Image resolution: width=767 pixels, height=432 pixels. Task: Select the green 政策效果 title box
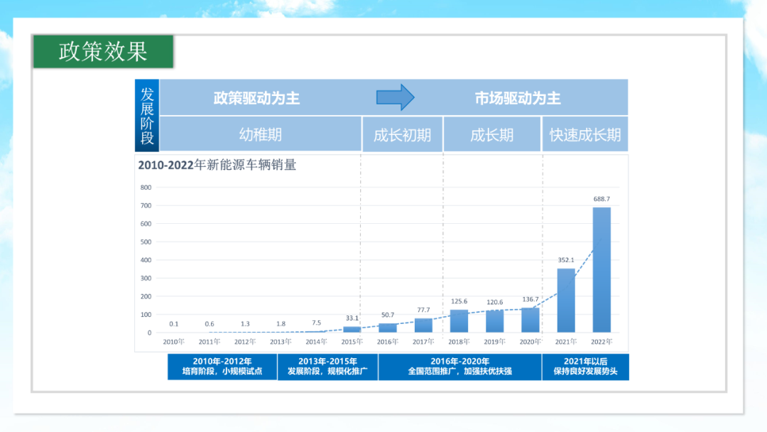[x=103, y=52]
